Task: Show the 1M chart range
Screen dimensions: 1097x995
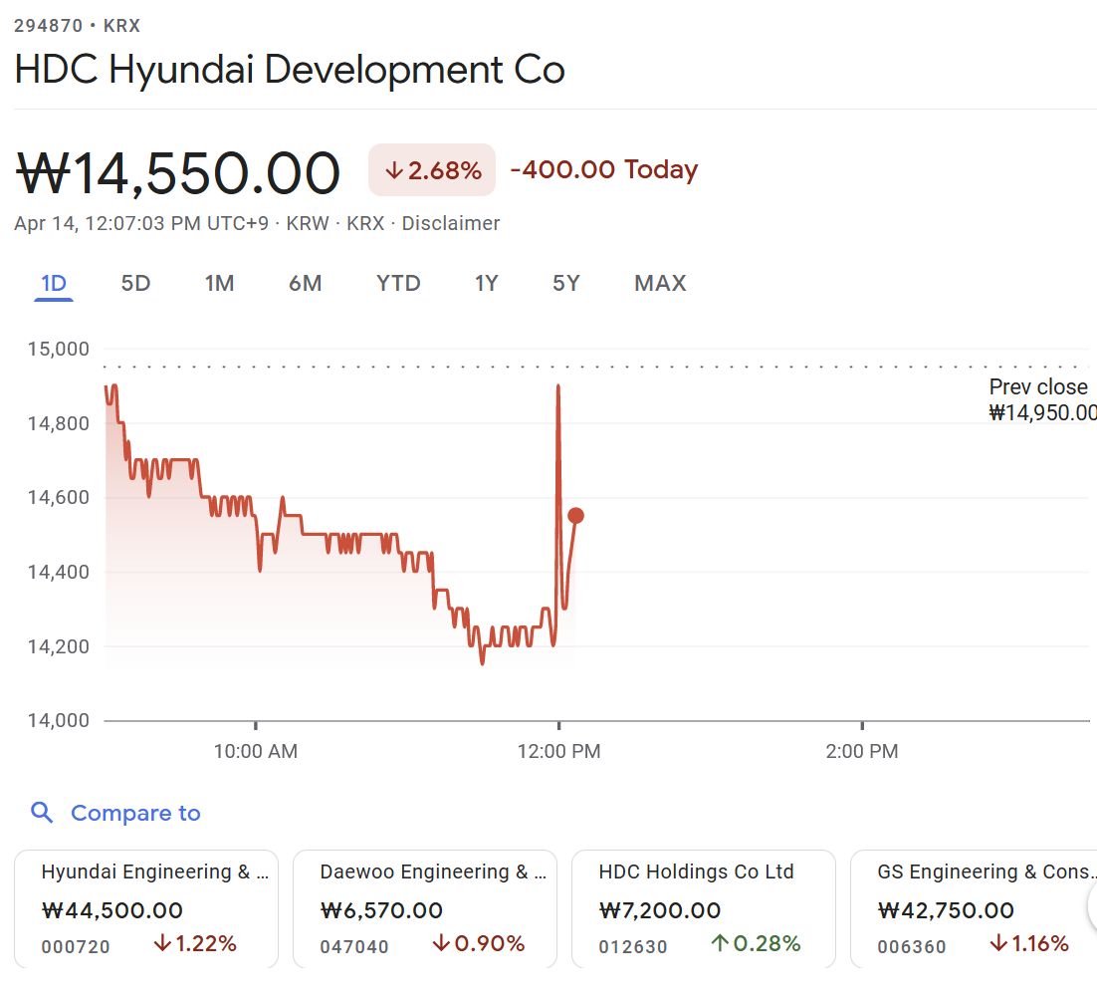Action: point(219,284)
